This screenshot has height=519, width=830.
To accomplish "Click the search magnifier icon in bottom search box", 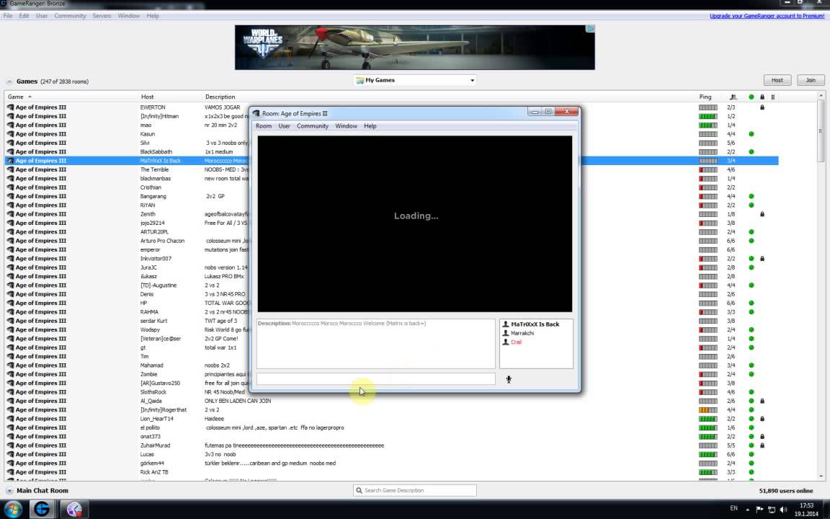I will coord(359,490).
